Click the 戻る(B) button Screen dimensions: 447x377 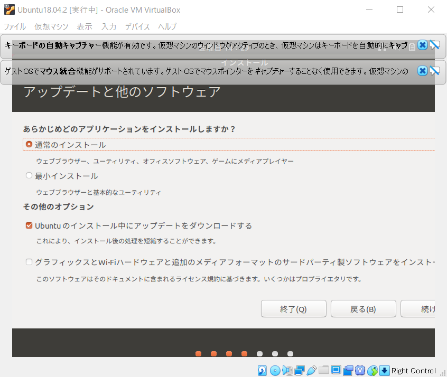[363, 309]
